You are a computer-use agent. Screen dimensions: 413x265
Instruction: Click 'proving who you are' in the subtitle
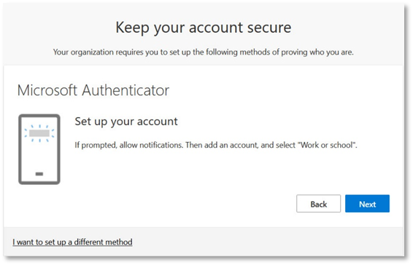(317, 52)
